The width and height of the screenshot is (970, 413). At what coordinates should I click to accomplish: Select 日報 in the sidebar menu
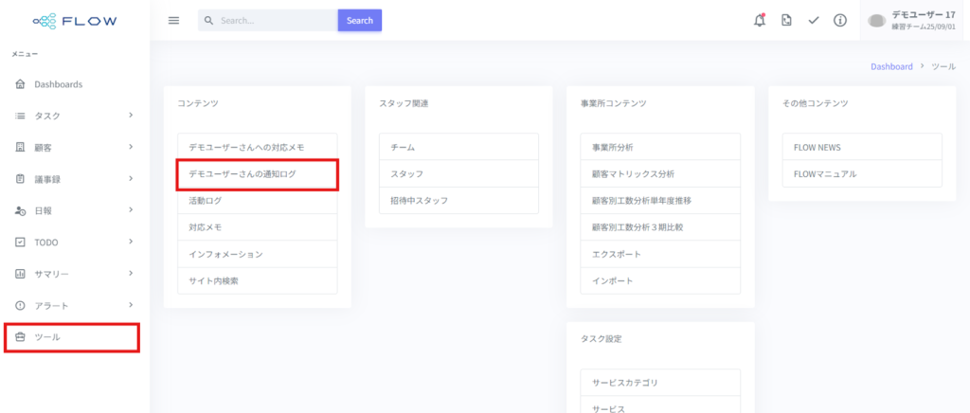point(44,210)
